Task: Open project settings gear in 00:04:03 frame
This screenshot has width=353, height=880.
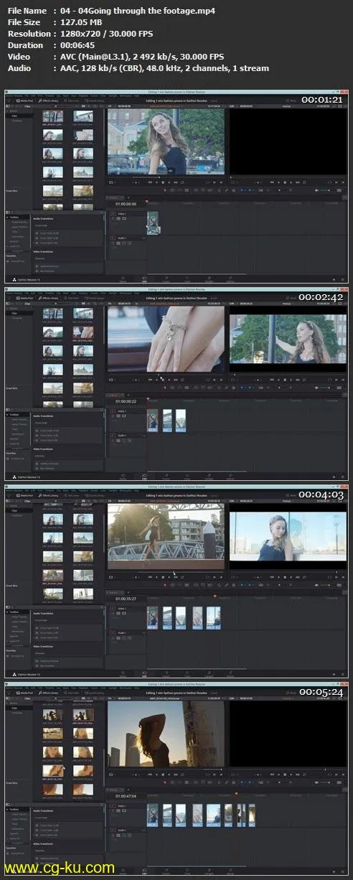Action: 342,673
